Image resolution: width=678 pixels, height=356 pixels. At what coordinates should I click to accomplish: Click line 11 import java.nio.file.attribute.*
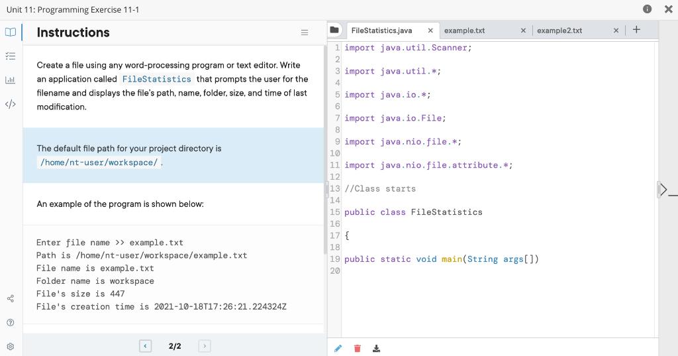(428, 165)
